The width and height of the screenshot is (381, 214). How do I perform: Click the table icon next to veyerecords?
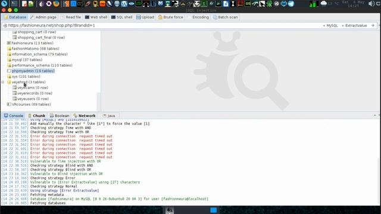14,93
